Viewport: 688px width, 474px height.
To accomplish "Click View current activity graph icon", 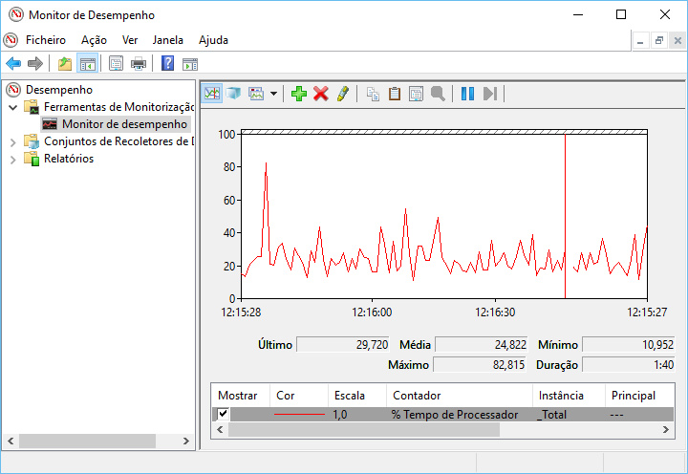I will click(x=212, y=93).
